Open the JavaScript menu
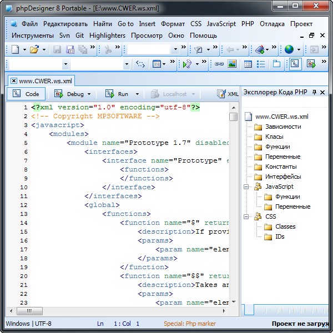This screenshot has height=333, width=333. (x=221, y=24)
